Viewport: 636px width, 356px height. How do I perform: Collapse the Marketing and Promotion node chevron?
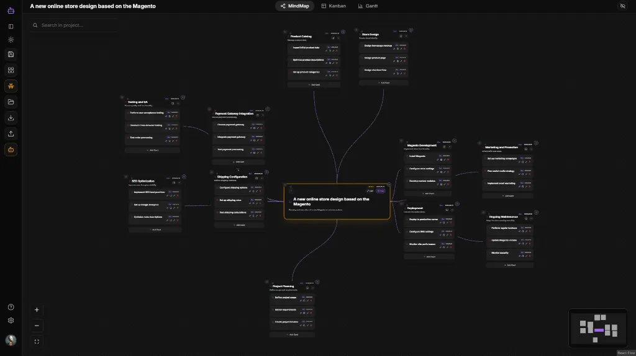point(531,149)
